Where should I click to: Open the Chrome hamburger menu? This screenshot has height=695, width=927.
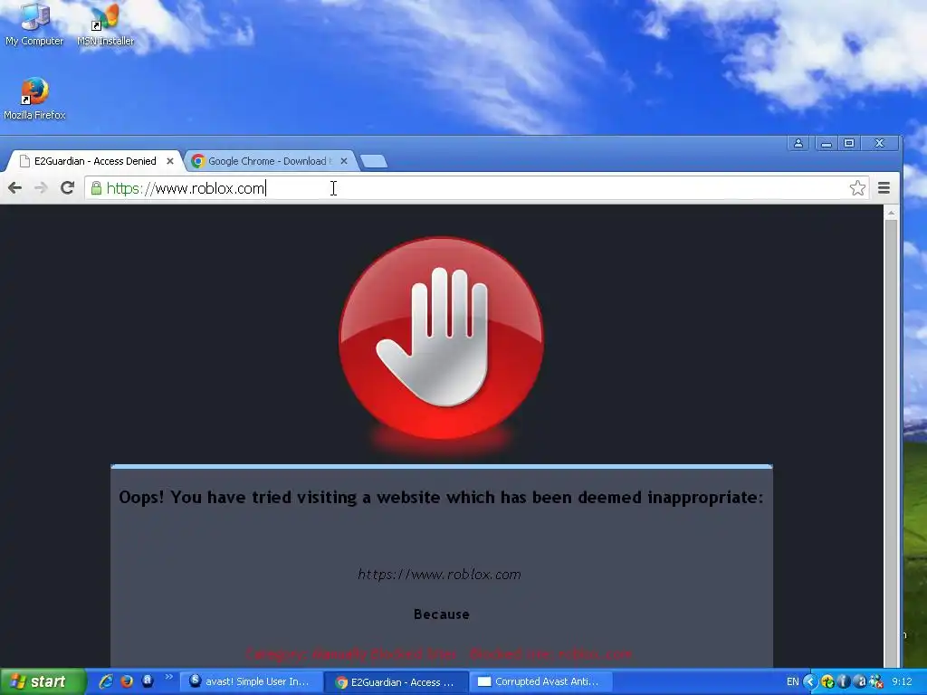884,188
